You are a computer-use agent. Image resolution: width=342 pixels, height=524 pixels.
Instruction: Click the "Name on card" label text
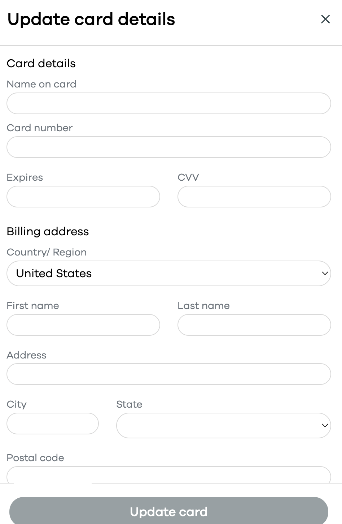pyautogui.click(x=41, y=84)
